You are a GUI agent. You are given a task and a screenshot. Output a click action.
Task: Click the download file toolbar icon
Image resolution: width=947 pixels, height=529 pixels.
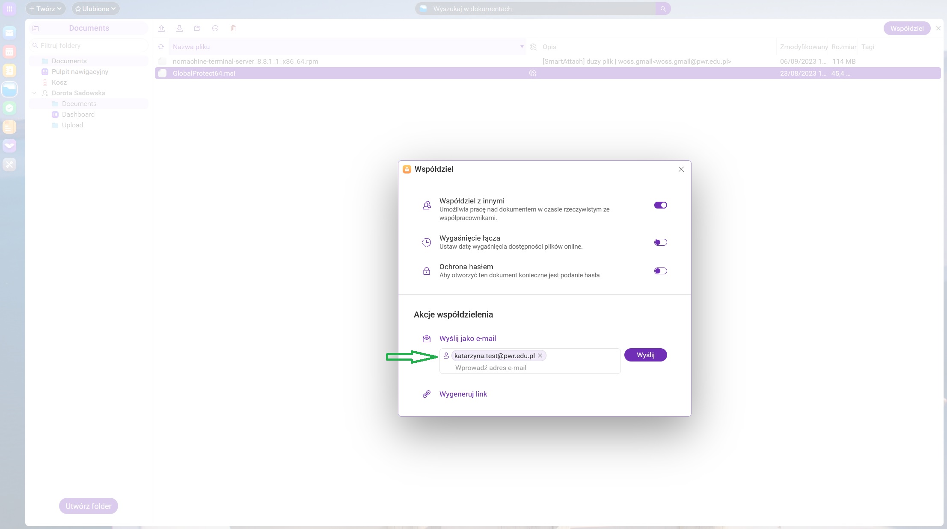click(179, 28)
